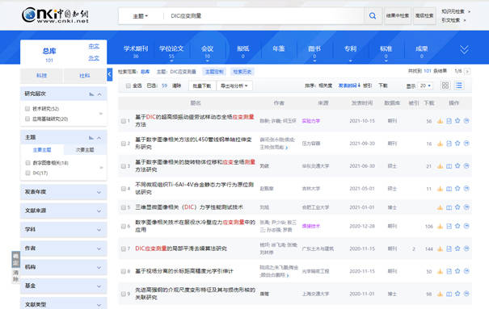Image resolution: width=489 pixels, height=309 pixels.
Task: Open the display count 20 dropdown
Action: coord(425,86)
